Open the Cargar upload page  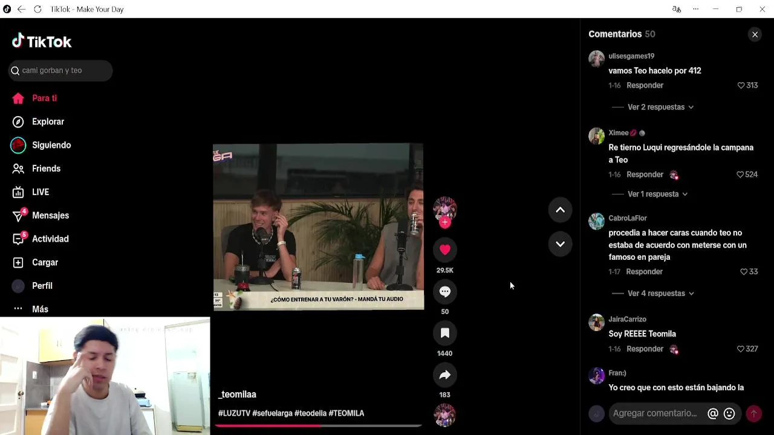[x=45, y=263]
